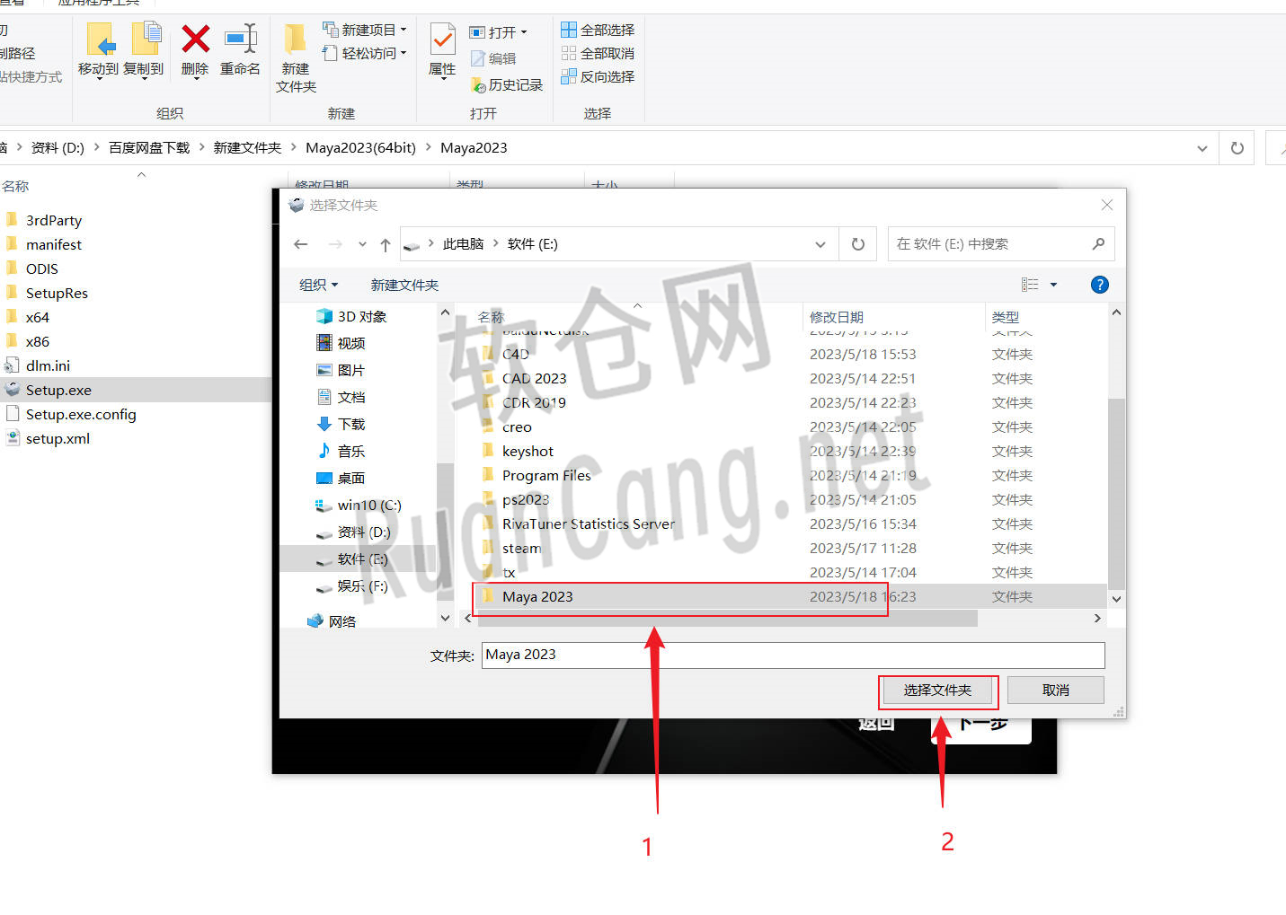Open 历史记录 (History) in the ribbon
The height and width of the screenshot is (915, 1286).
pyautogui.click(x=506, y=85)
